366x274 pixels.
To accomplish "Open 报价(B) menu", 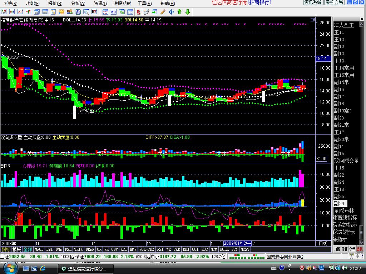I will pos(55,3).
